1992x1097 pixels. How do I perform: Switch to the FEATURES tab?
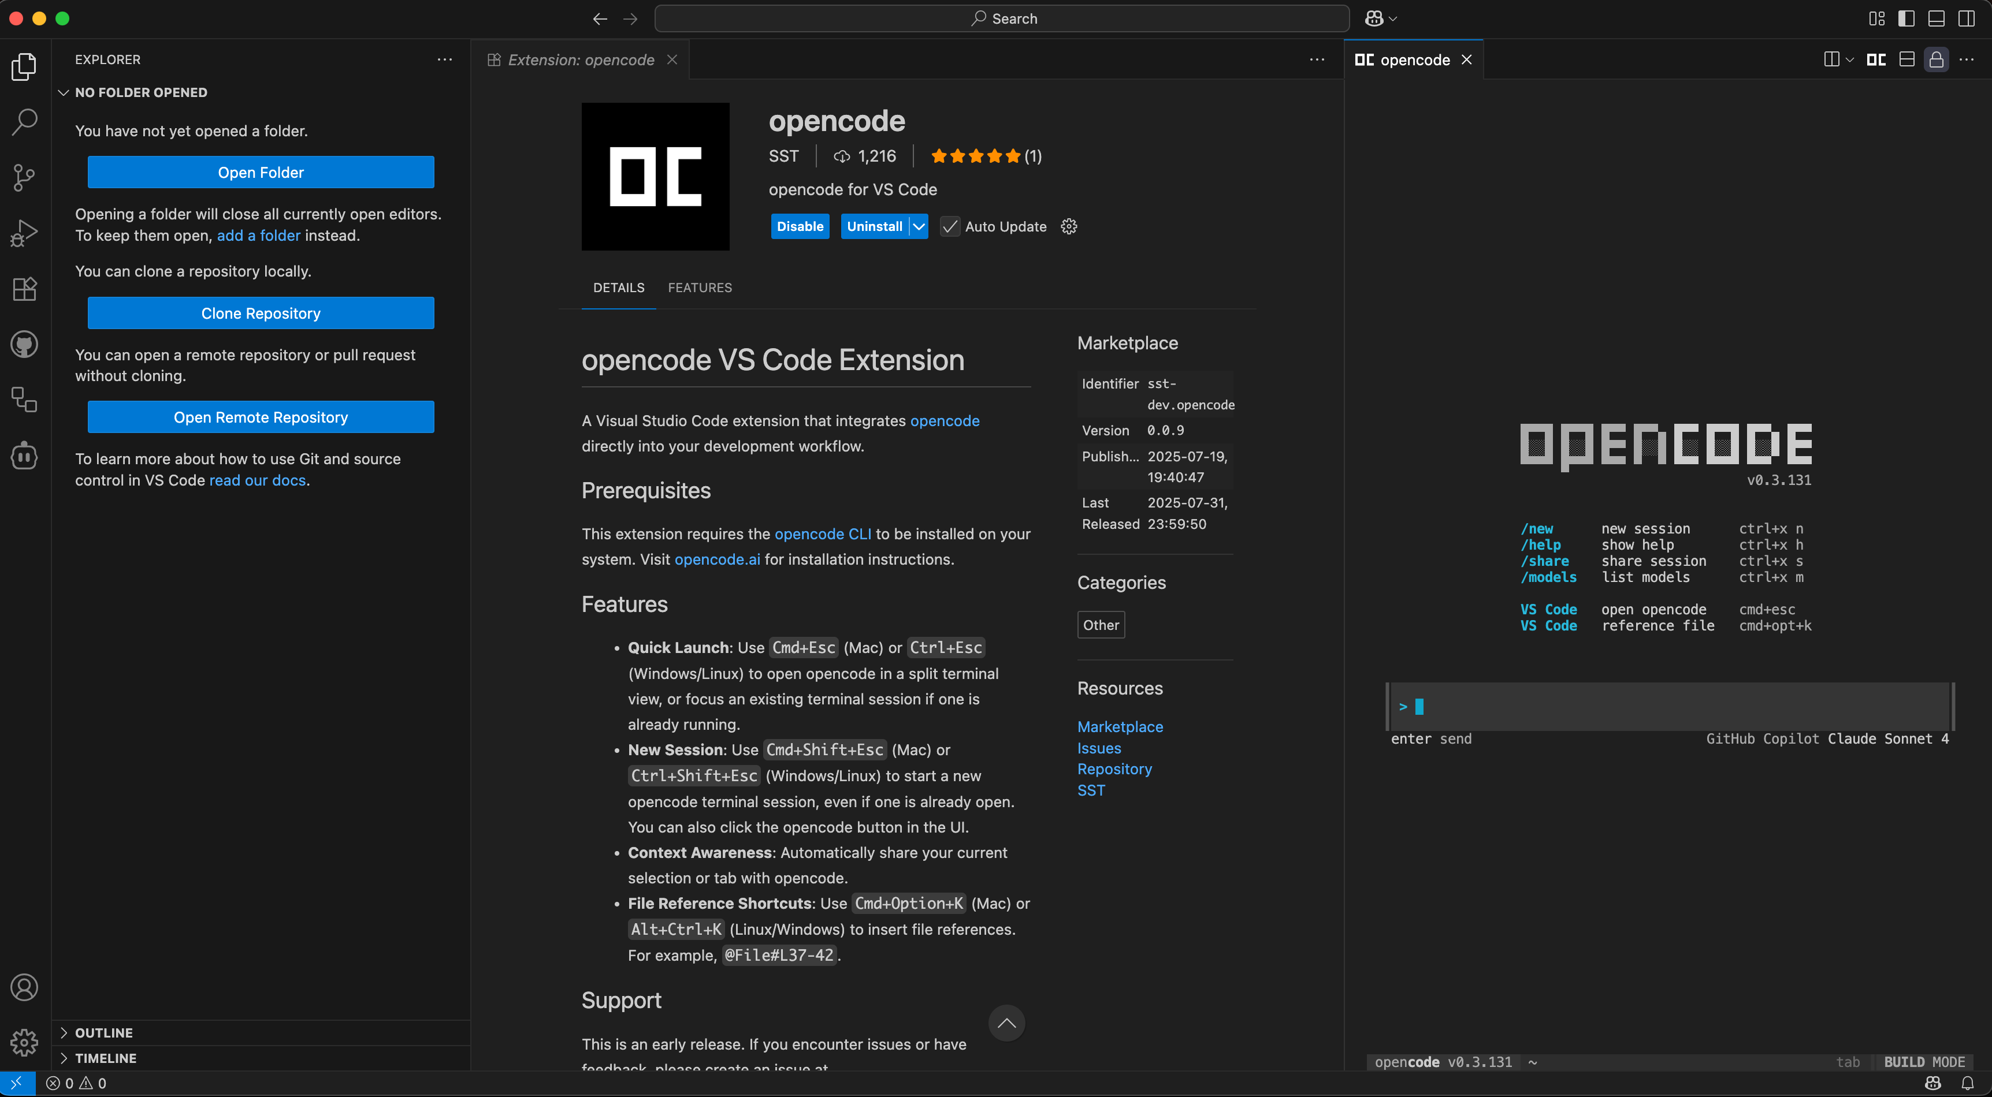[x=700, y=287]
